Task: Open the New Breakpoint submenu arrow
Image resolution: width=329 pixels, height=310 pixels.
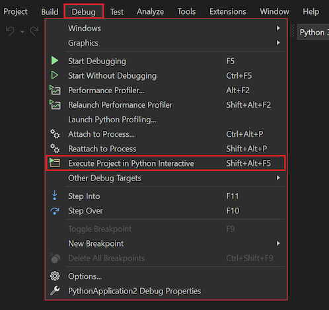Action: pos(278,243)
